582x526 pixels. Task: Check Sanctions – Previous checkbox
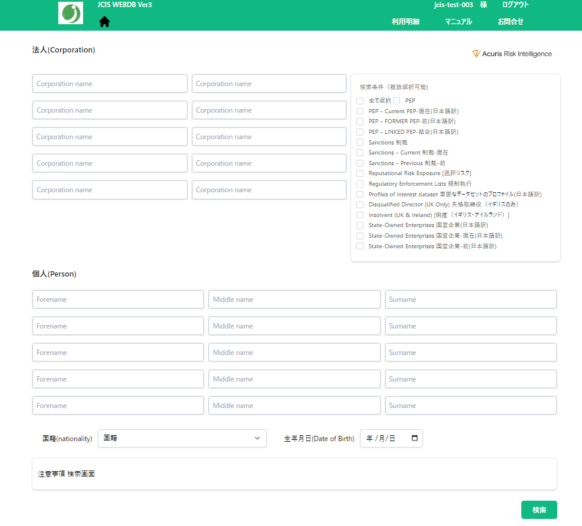360,163
